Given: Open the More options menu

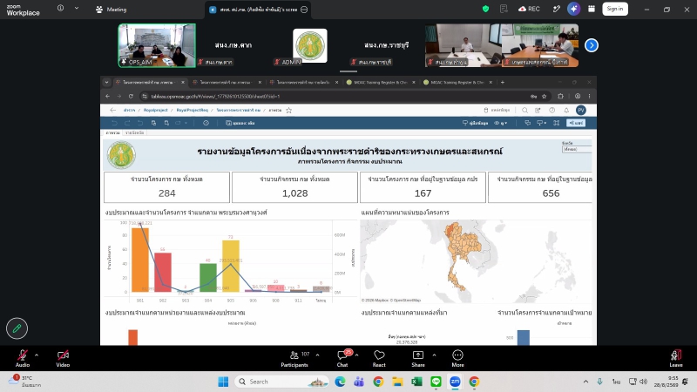Looking at the screenshot, I should point(457,358).
